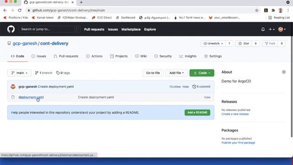Open the Positions / Kite bookmark
The width and height of the screenshot is (293, 165).
point(16,17)
